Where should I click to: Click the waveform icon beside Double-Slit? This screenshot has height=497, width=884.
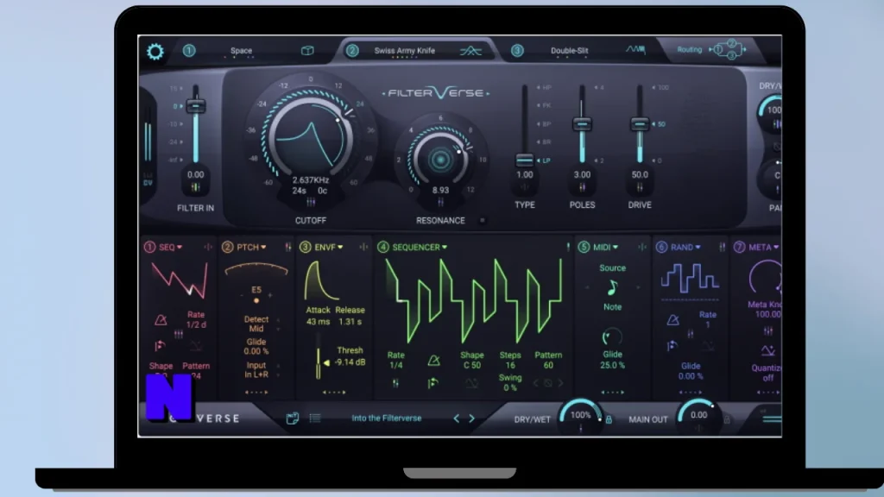click(635, 50)
